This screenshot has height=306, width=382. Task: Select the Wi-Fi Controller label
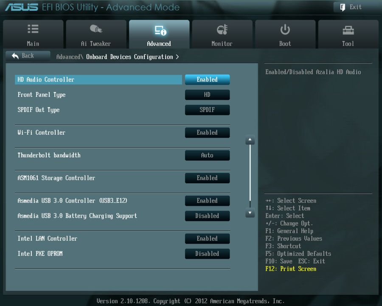[x=42, y=133]
